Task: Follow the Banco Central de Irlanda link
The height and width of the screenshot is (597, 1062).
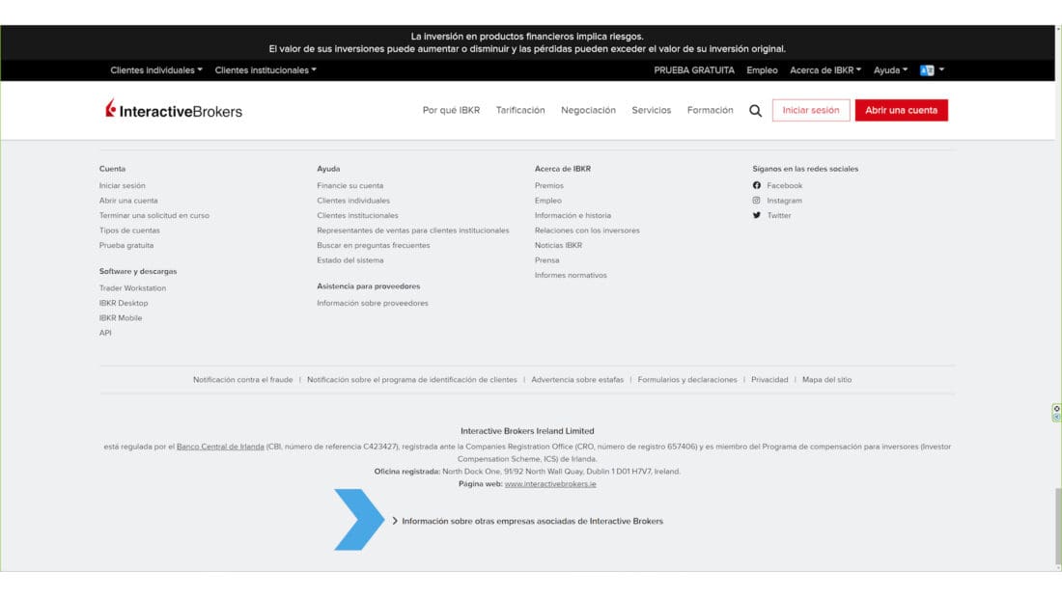Action: (220, 447)
